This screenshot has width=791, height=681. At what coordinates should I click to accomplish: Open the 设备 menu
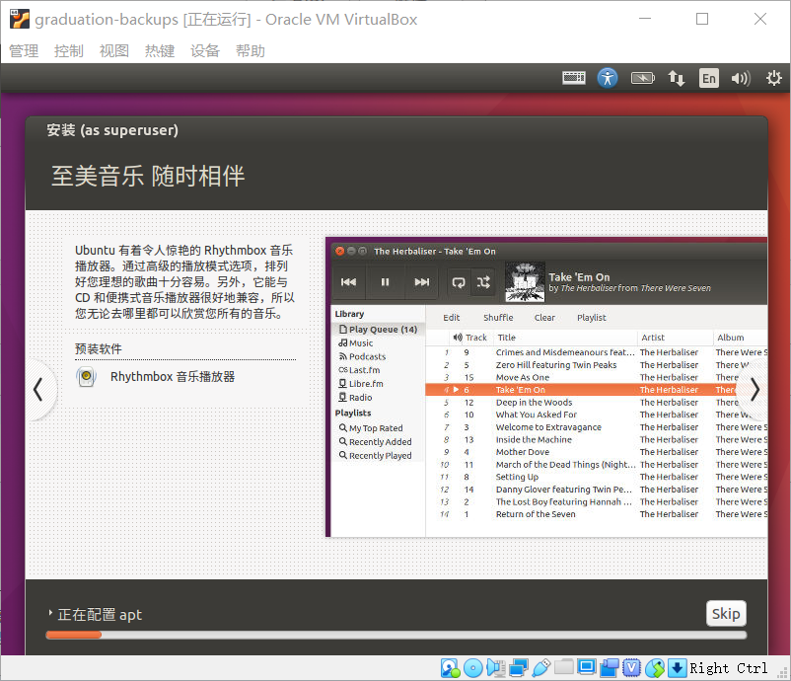coord(205,50)
